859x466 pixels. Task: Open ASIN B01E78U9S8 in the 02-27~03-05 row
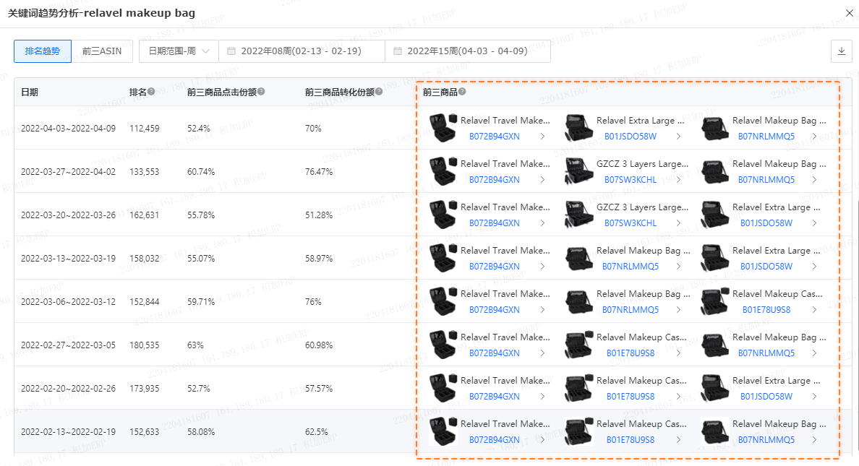click(x=631, y=353)
